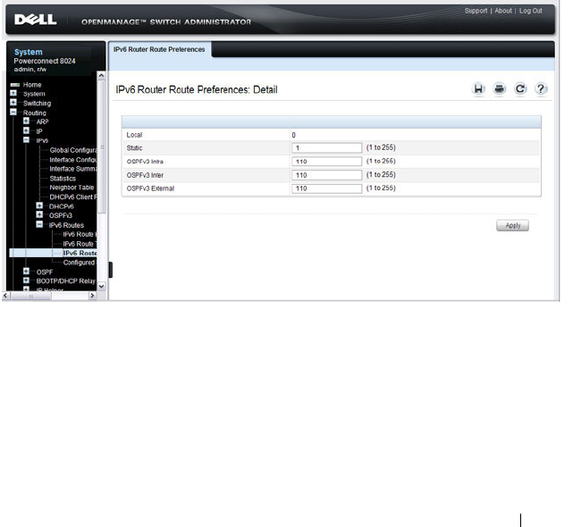The width and height of the screenshot is (573, 527).
Task: Click sidebar horizontal scroll right arrow
Action: pos(92,296)
